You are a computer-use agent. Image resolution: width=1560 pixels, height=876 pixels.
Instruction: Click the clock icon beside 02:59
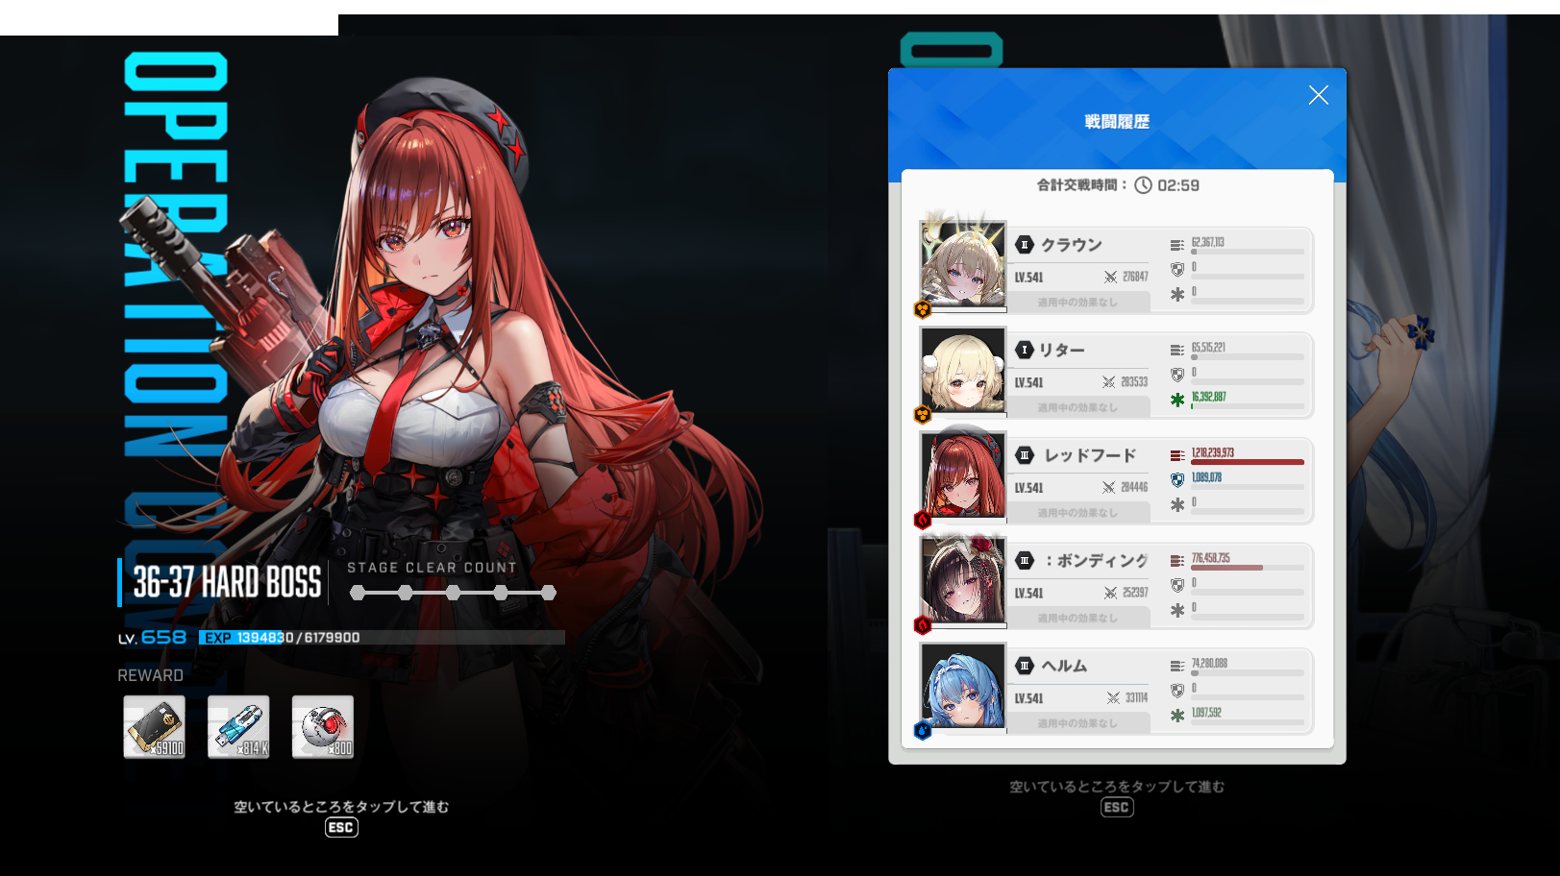tap(1143, 185)
